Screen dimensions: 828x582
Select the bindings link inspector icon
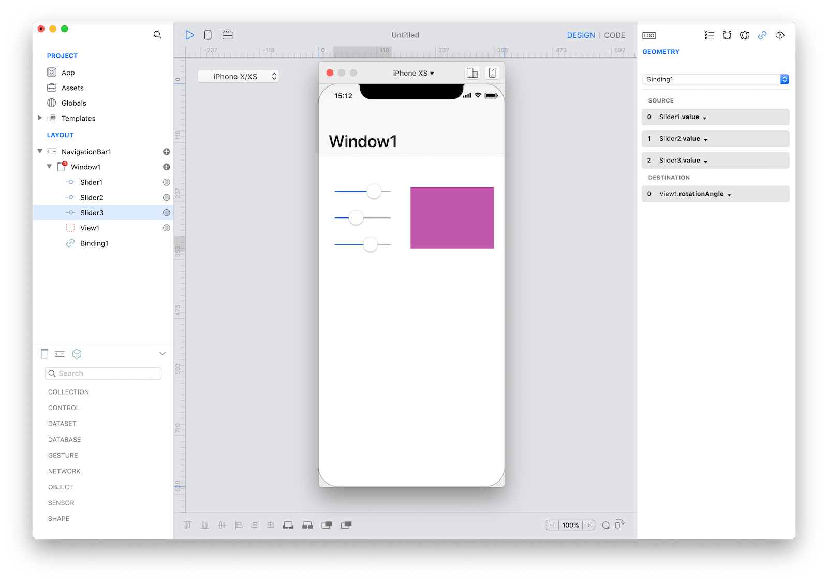coord(762,35)
